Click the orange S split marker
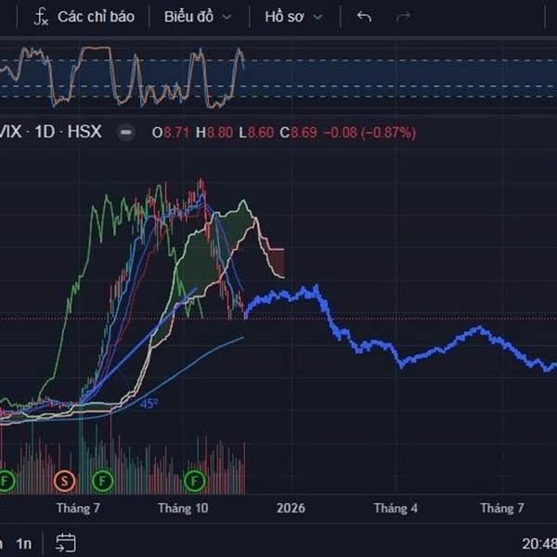 point(64,481)
